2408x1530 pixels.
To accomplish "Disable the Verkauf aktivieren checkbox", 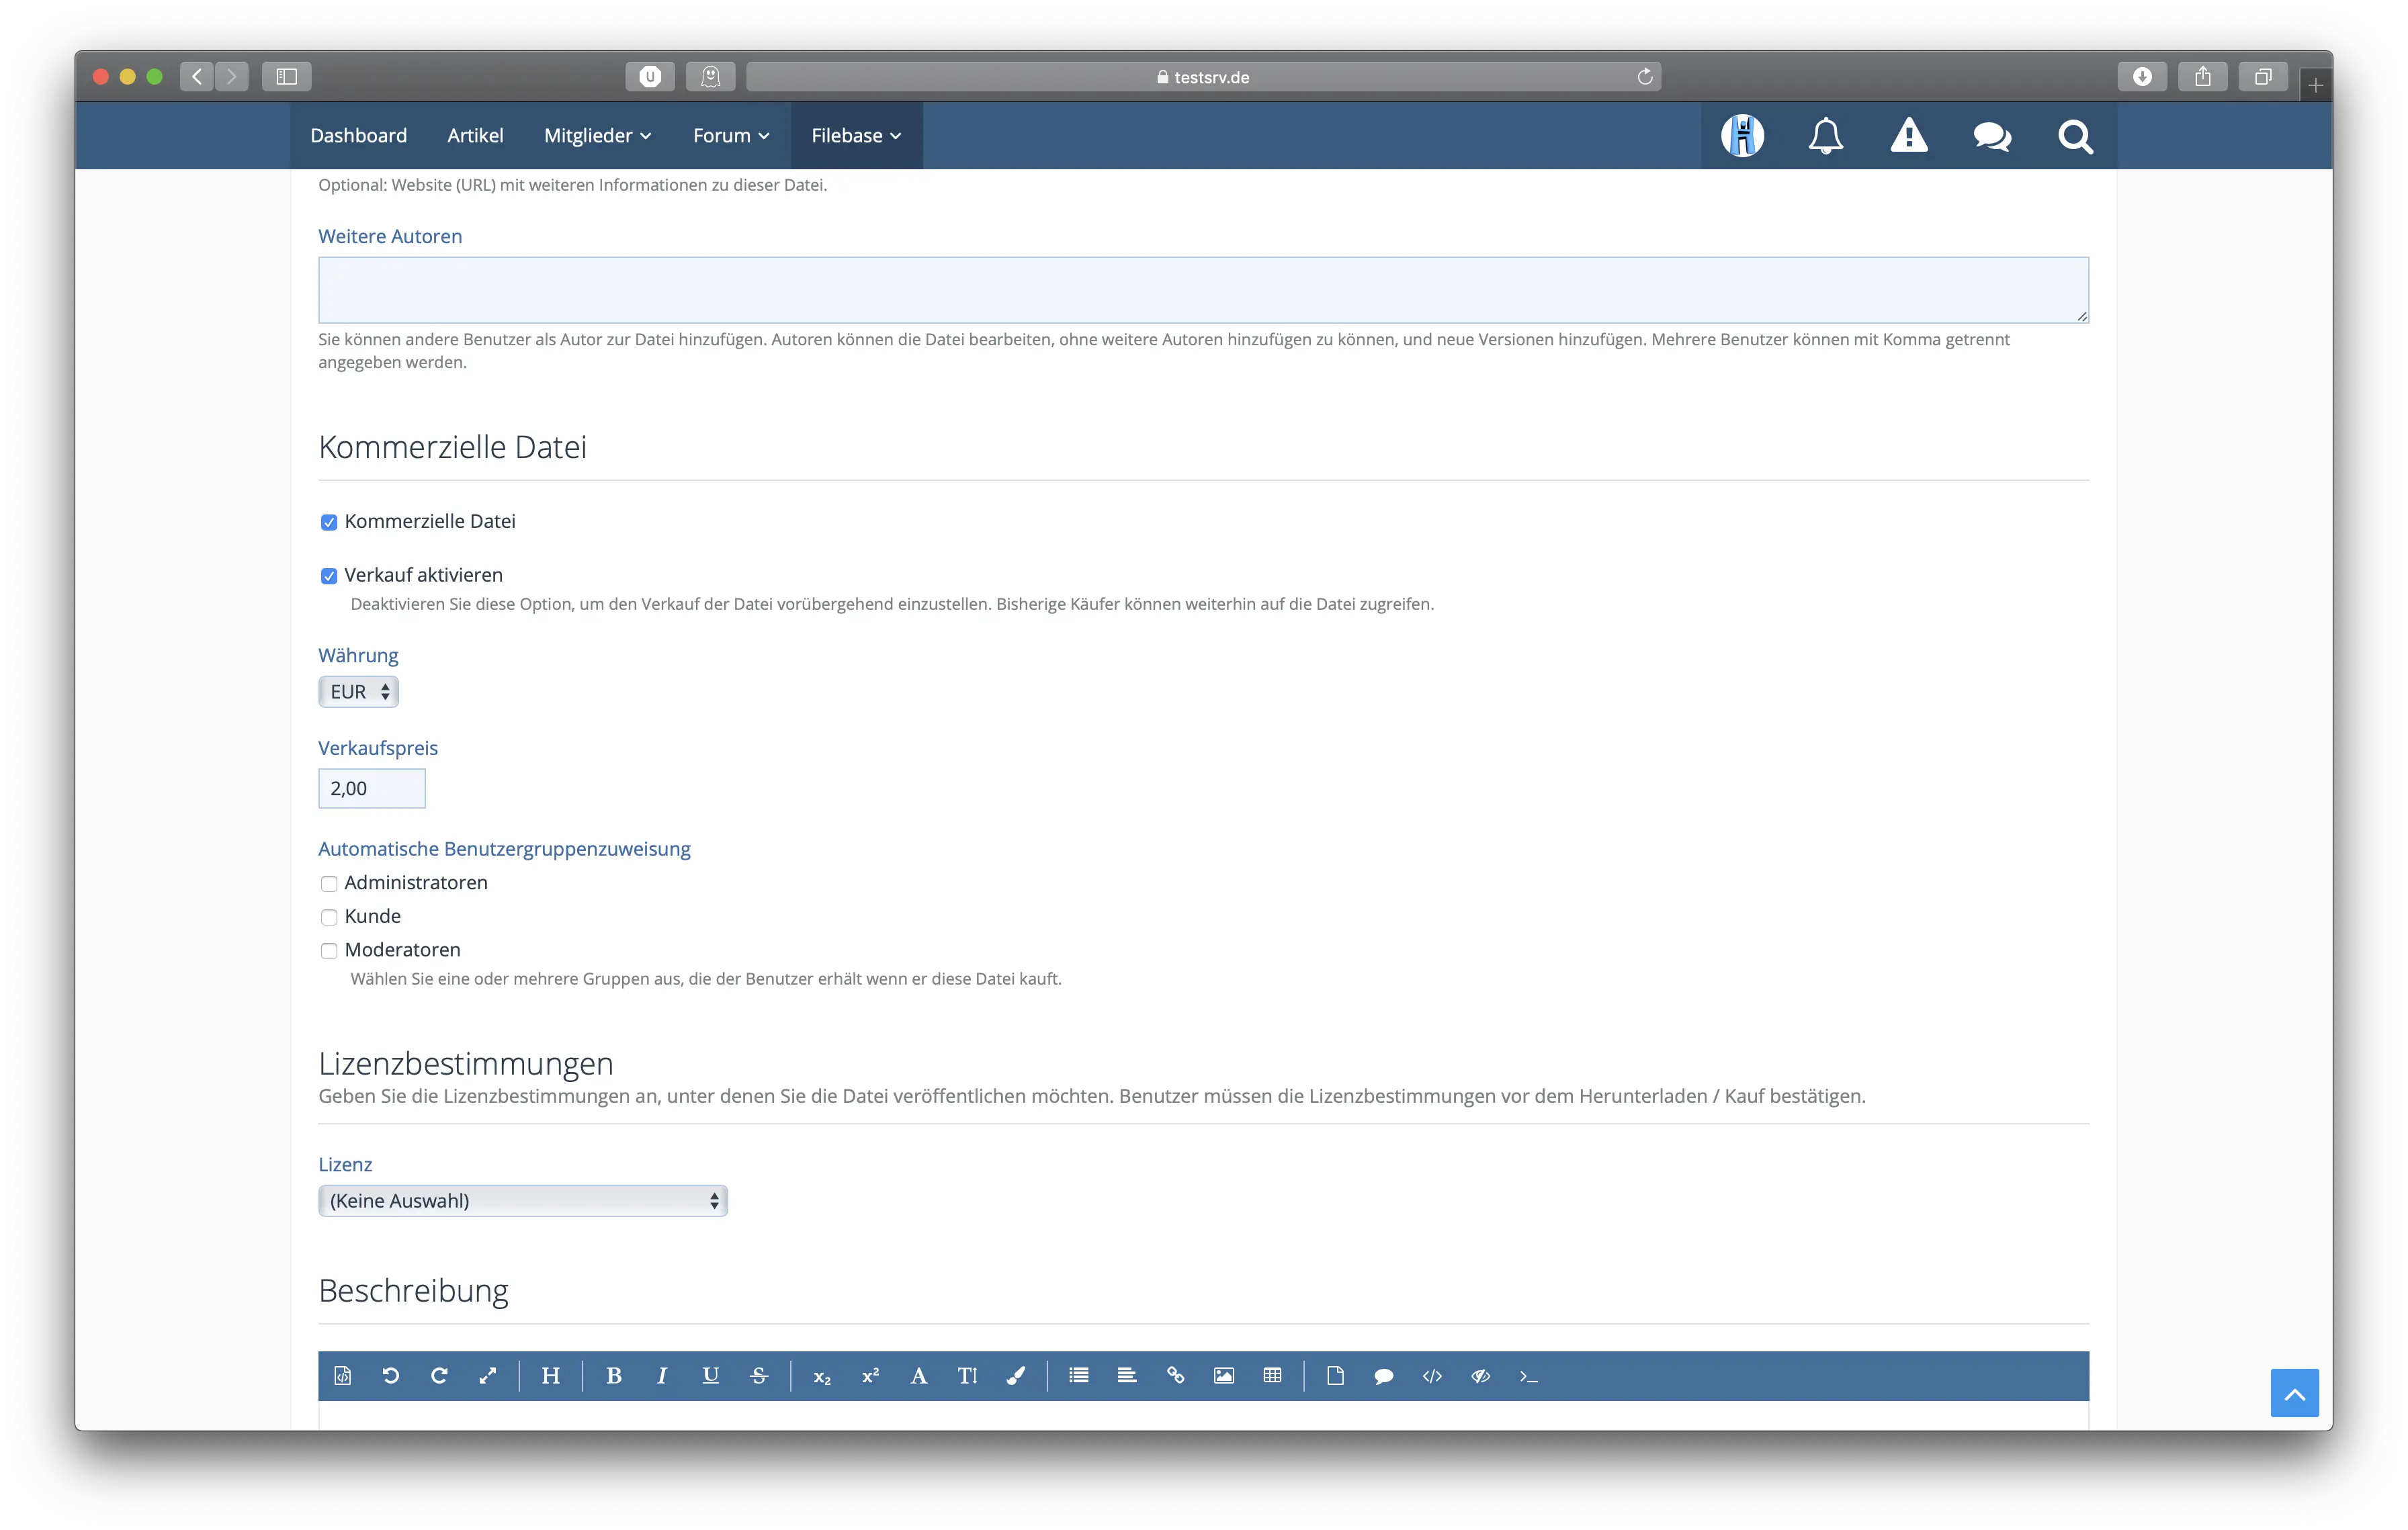I will tap(329, 577).
